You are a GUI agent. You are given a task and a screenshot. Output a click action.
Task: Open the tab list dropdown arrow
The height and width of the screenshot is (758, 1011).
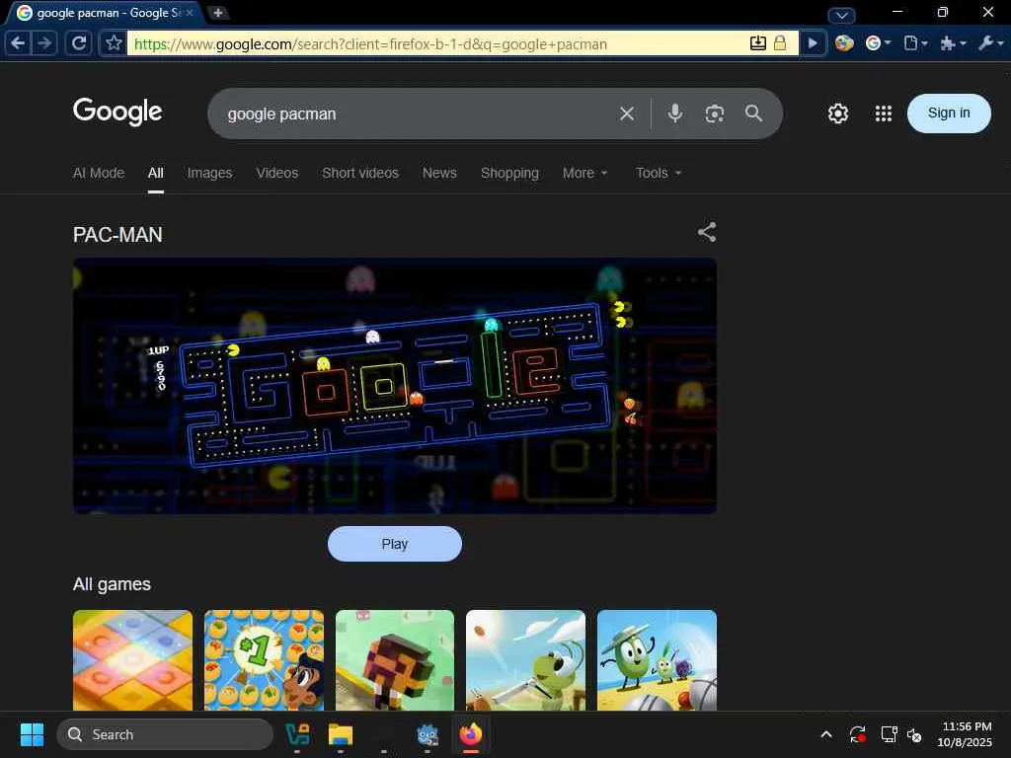point(841,15)
